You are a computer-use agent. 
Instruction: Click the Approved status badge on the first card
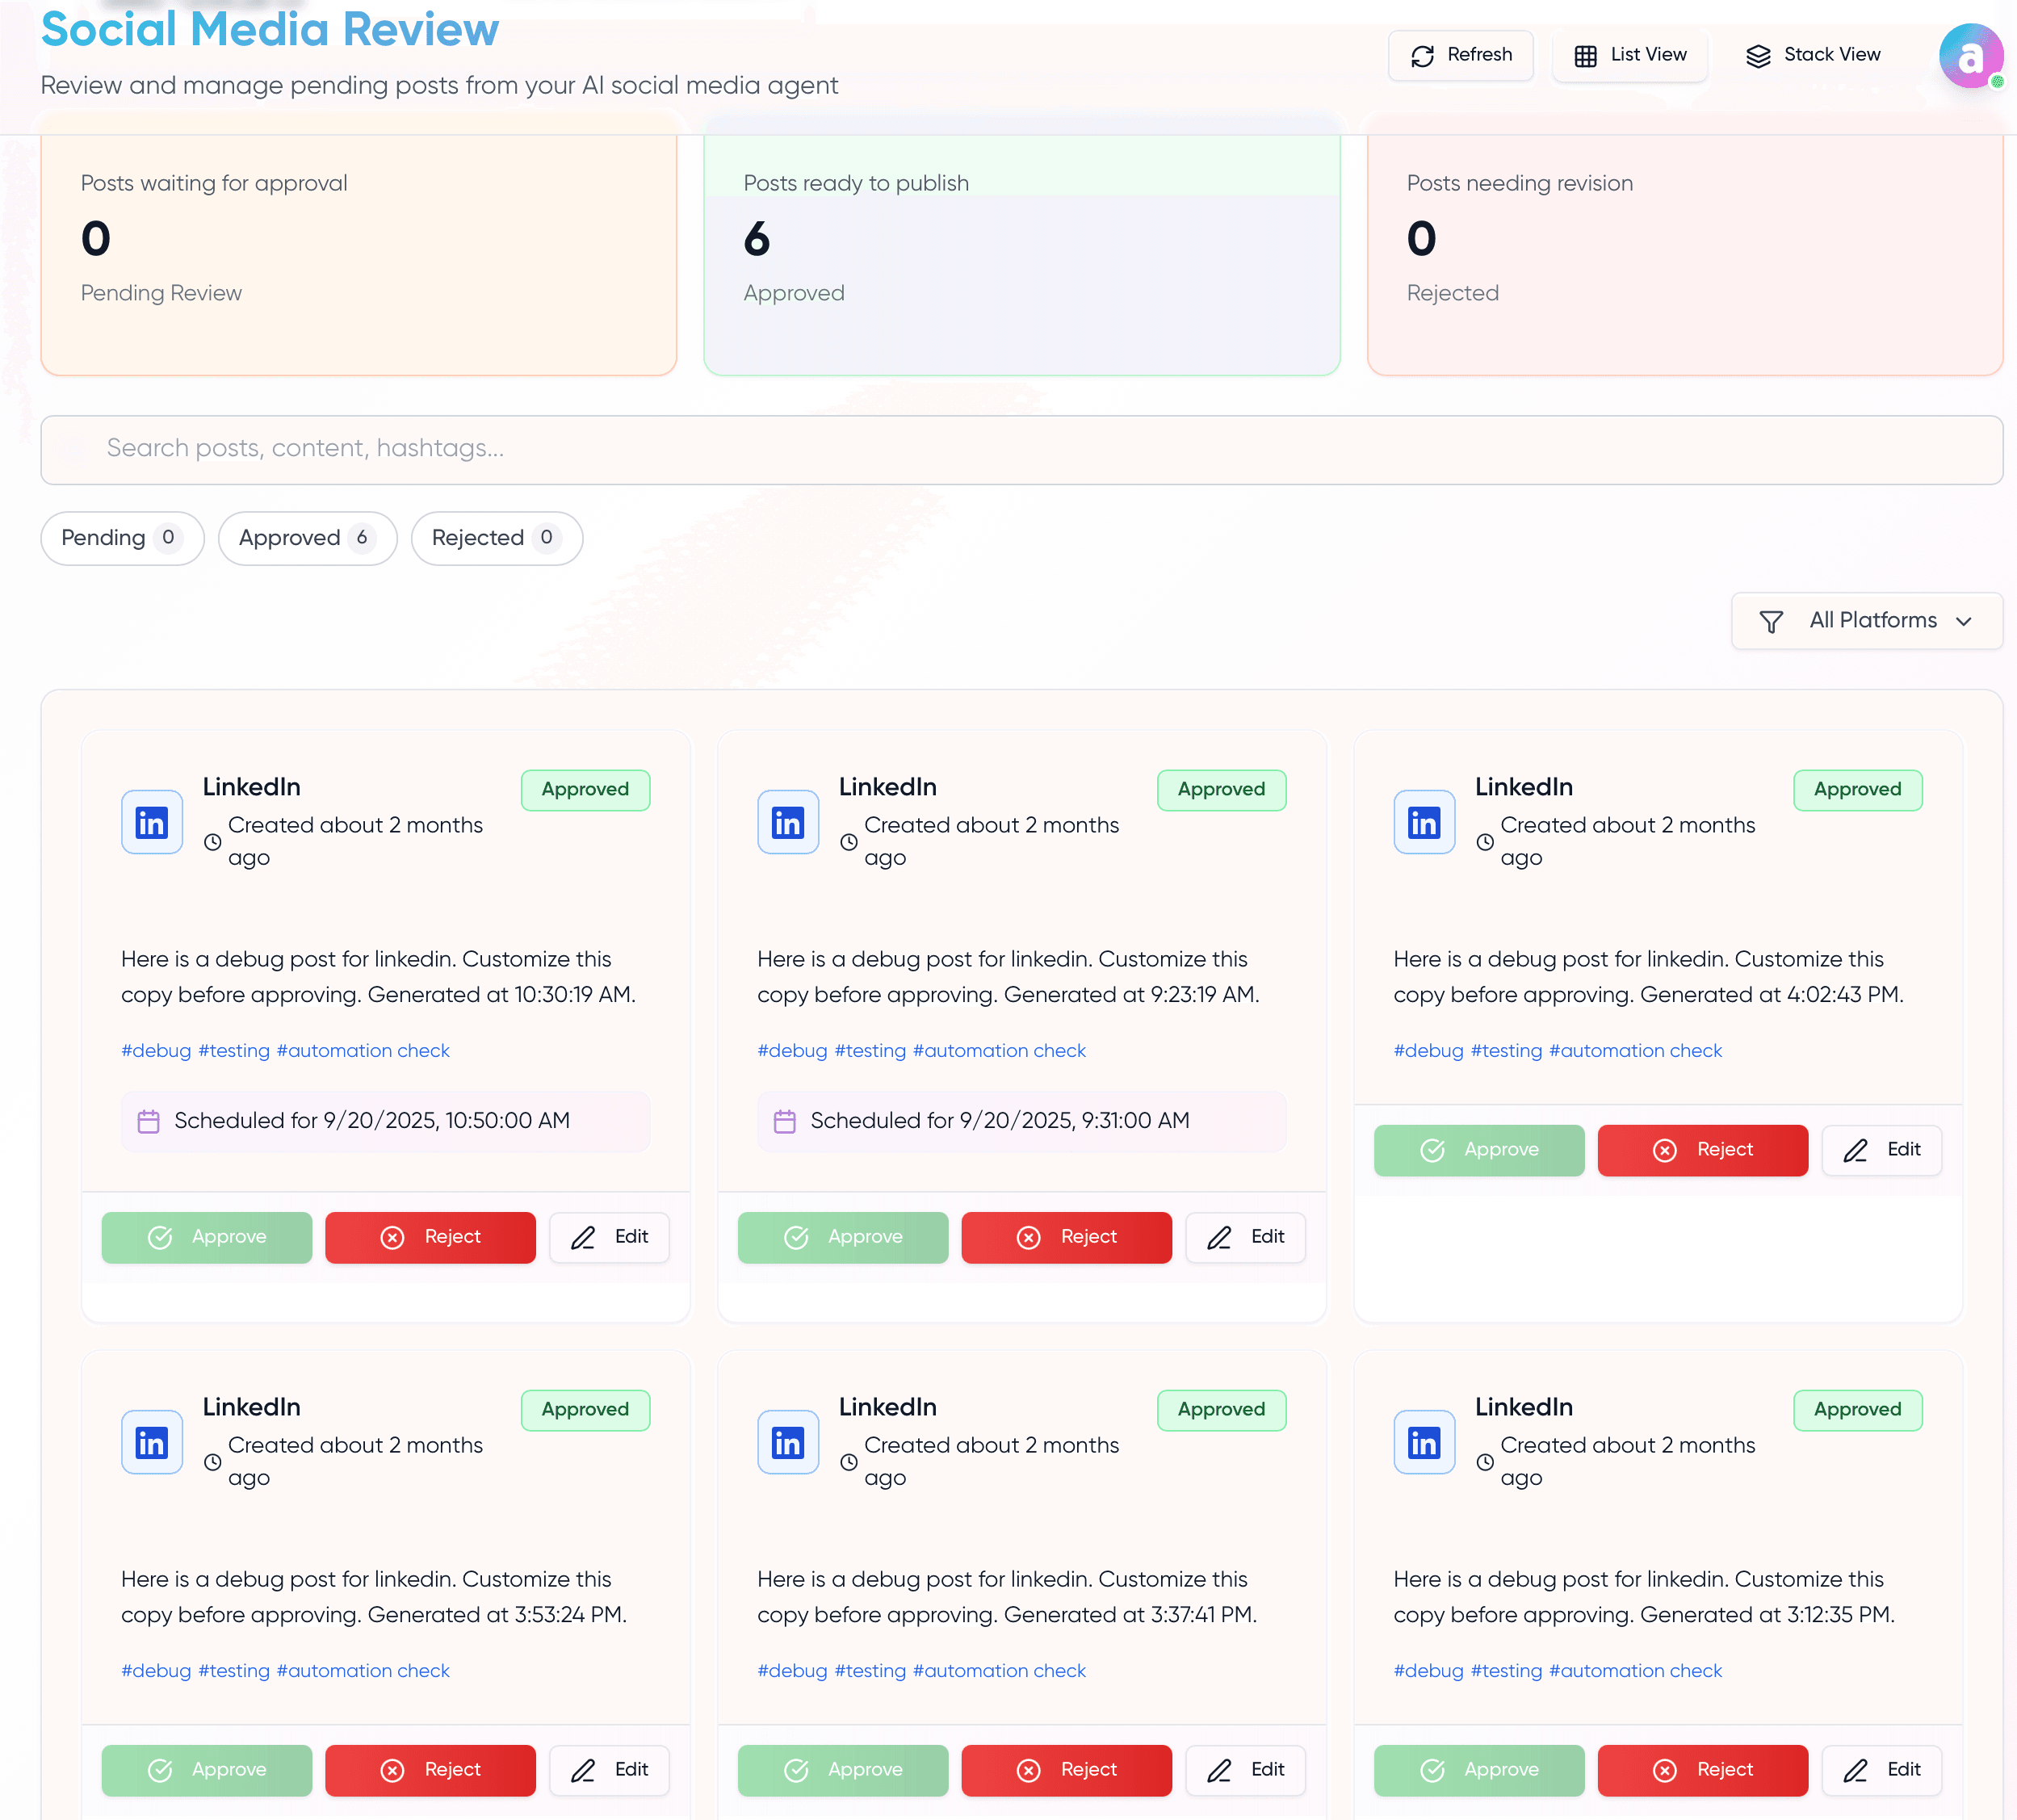coord(585,789)
